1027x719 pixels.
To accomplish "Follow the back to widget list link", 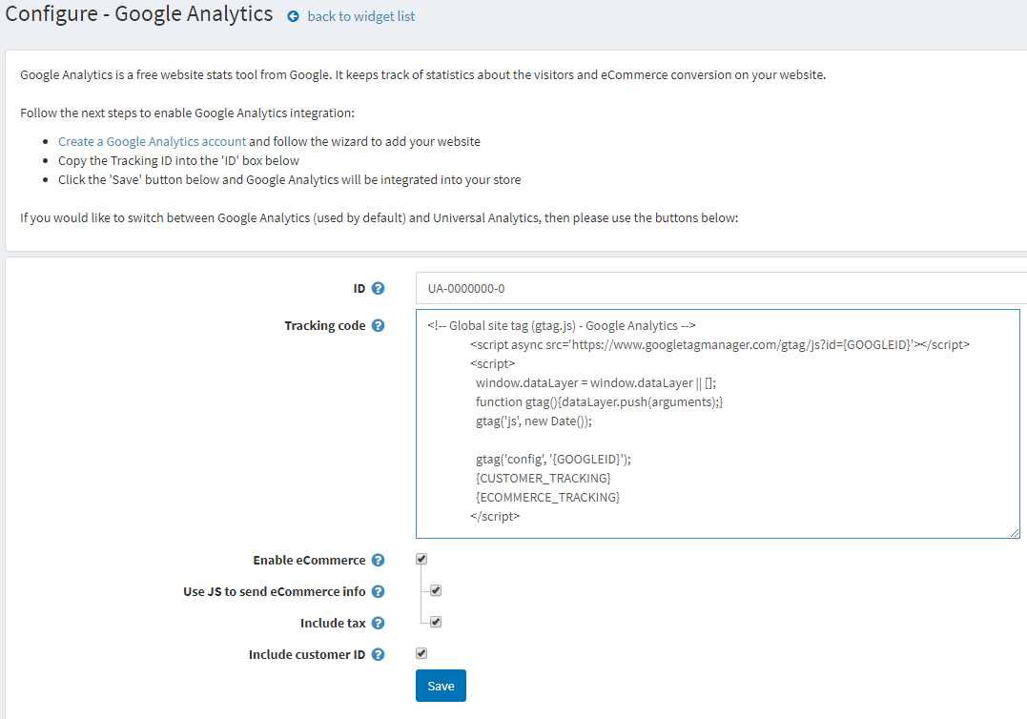I will coord(360,16).
